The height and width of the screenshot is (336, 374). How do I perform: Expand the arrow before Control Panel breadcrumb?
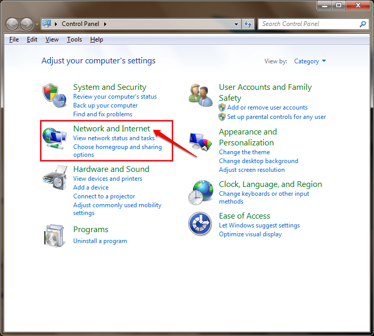[x=56, y=24]
